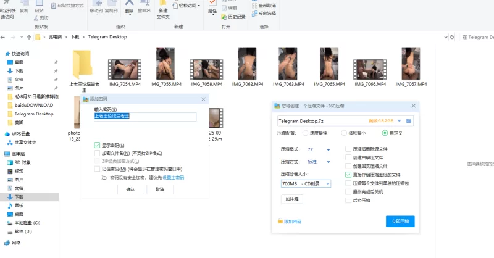Click the Confirm (确认) button in password dialog
The height and width of the screenshot is (258, 494).
point(130,189)
